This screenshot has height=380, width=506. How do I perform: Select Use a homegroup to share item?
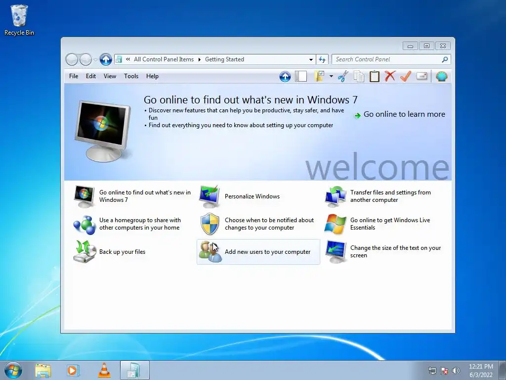[132, 224]
